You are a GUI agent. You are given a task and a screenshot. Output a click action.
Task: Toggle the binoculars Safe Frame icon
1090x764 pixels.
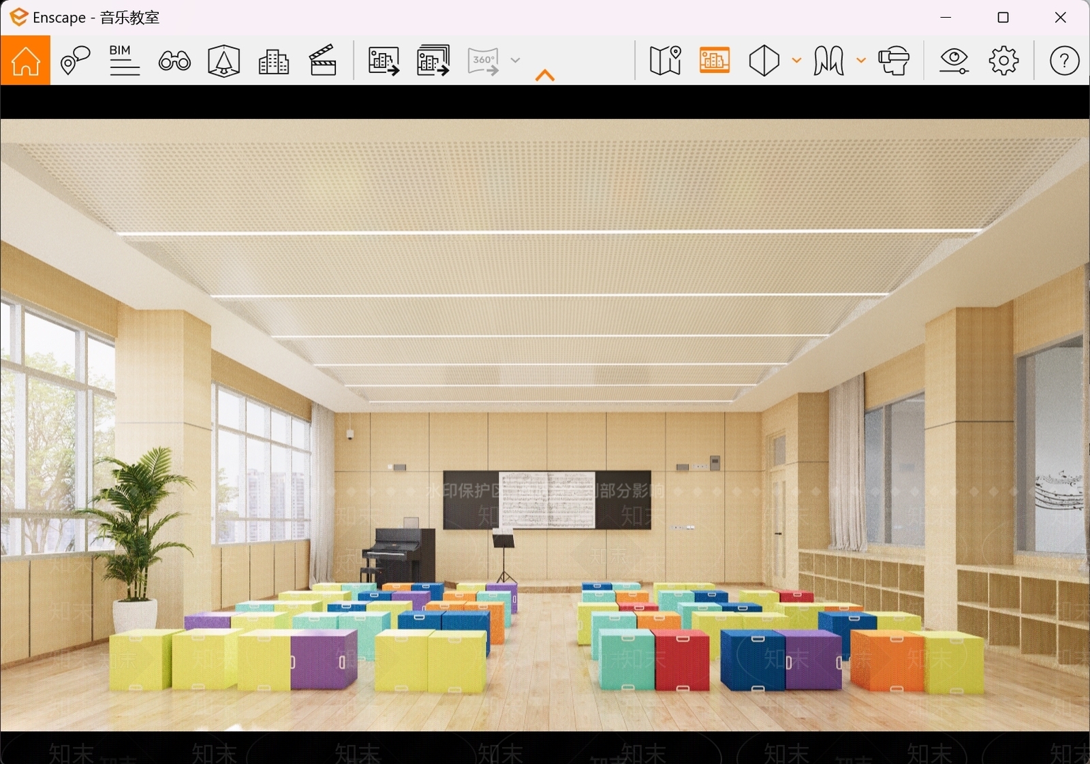[x=174, y=61]
